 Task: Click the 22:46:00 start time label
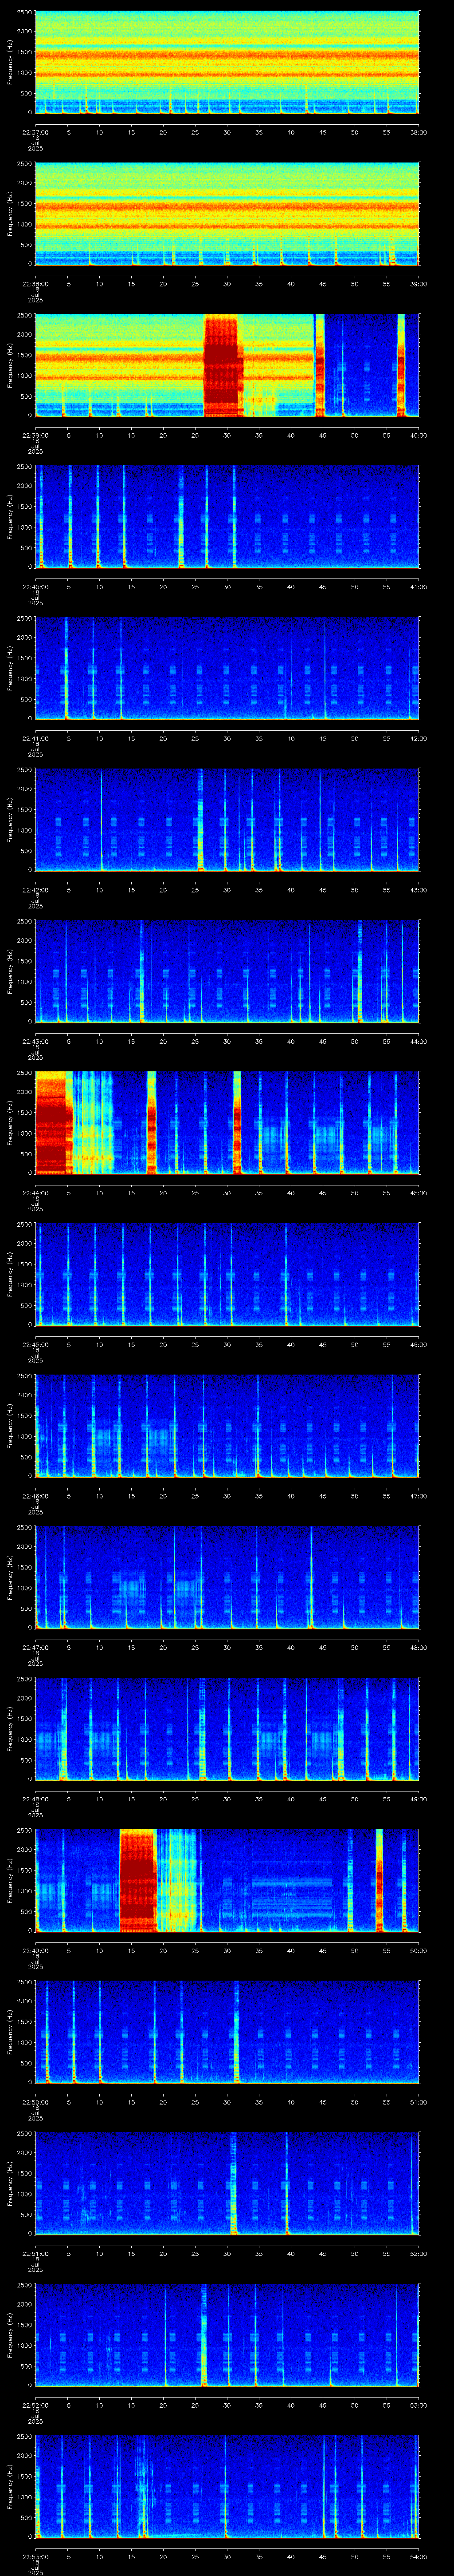[35, 1495]
